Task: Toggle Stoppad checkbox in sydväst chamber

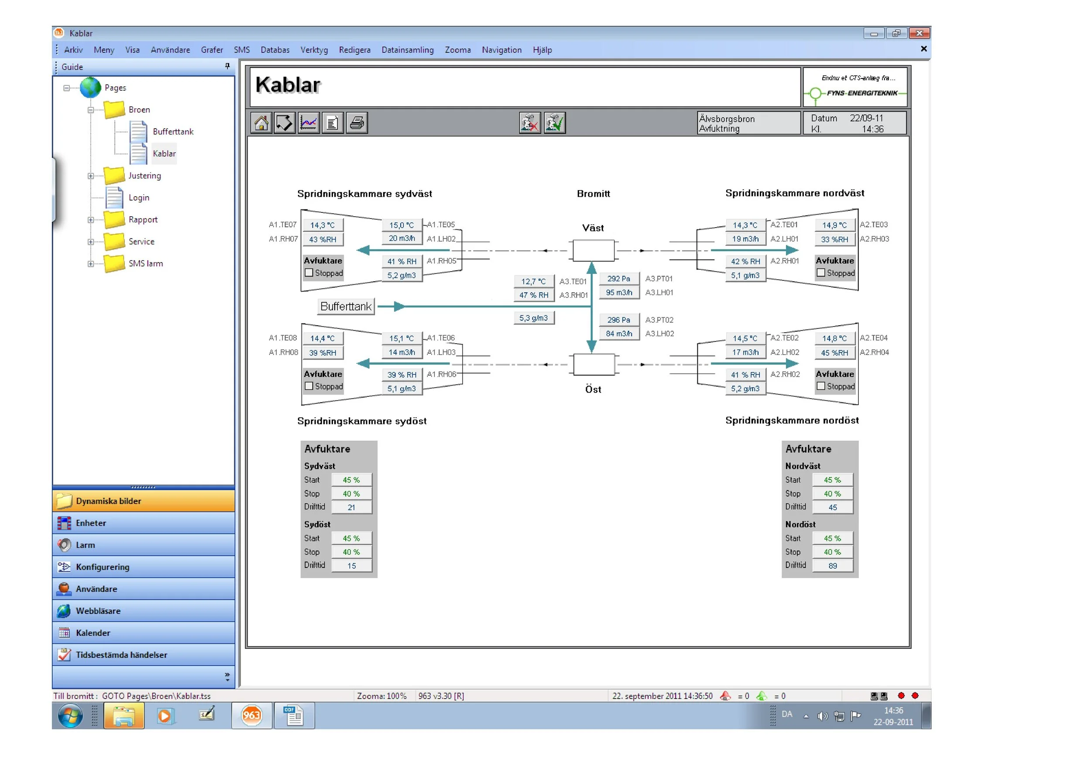Action: click(309, 273)
